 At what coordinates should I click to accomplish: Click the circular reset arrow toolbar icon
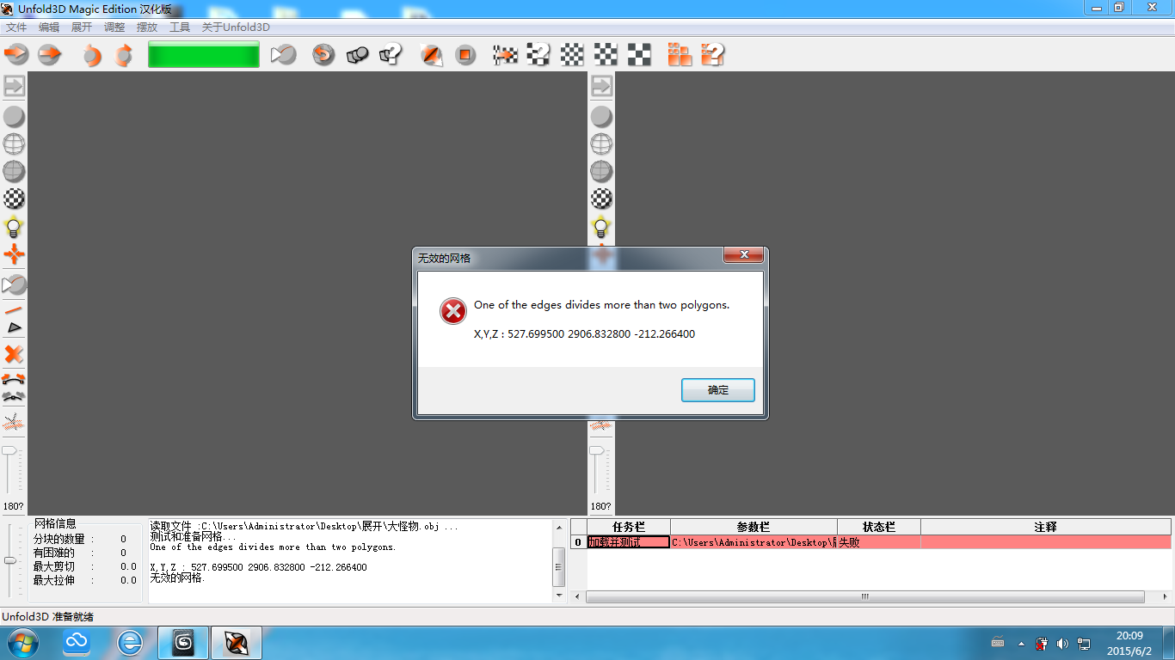[323, 55]
